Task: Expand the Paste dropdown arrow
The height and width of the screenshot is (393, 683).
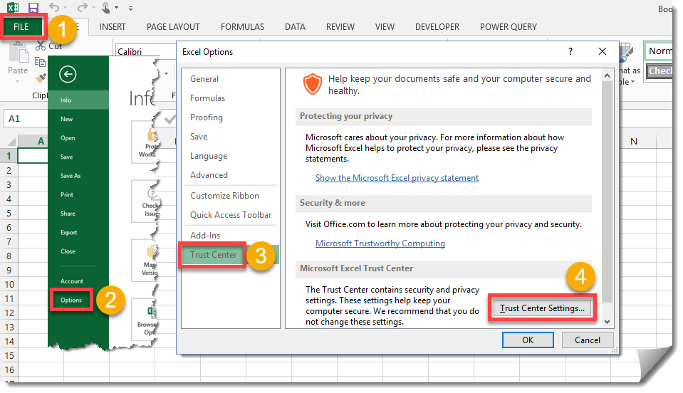Action: click(18, 81)
